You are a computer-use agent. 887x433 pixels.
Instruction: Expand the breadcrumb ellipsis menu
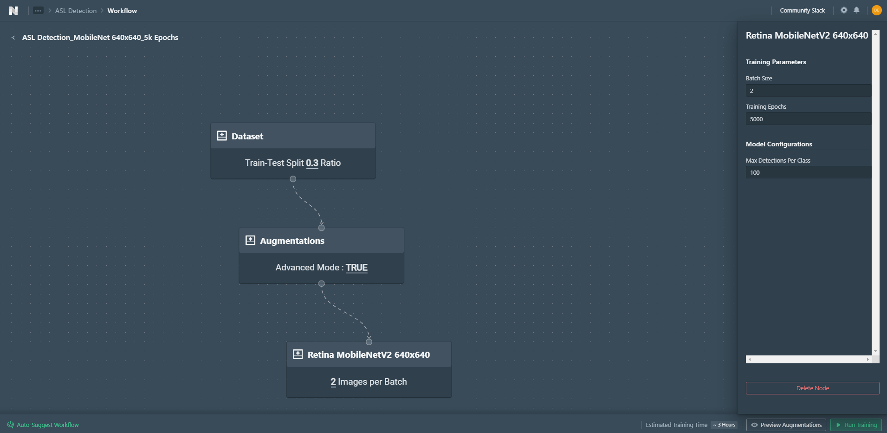coord(38,10)
